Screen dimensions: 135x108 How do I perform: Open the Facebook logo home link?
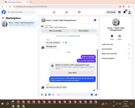point(4,12)
